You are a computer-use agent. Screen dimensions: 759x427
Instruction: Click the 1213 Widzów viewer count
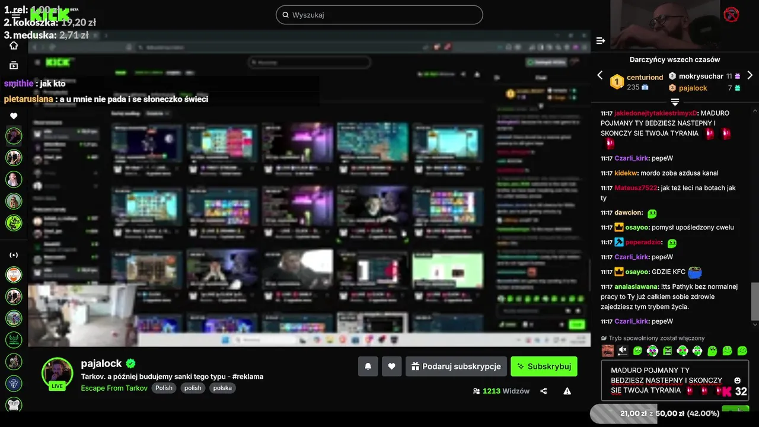click(x=501, y=391)
